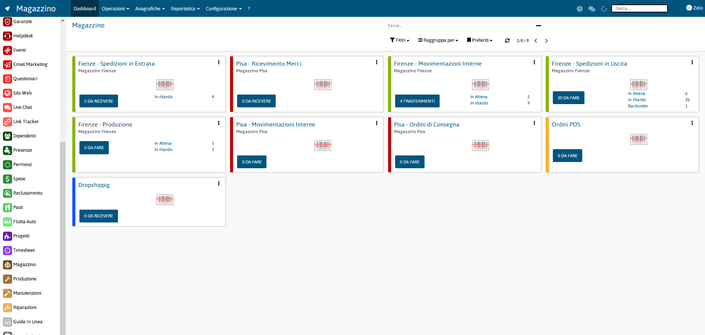
Task: Click the 5 DA FARE button
Action: pyautogui.click(x=94, y=148)
